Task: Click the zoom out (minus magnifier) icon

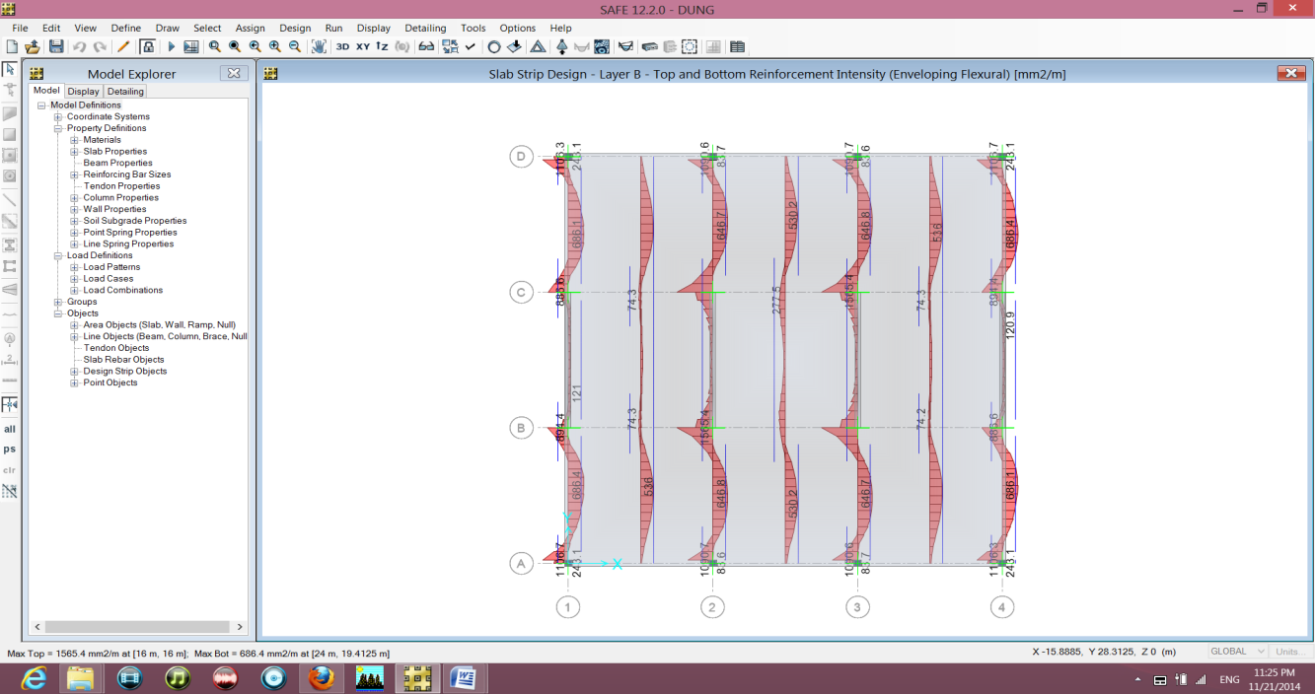Action: 295,46
